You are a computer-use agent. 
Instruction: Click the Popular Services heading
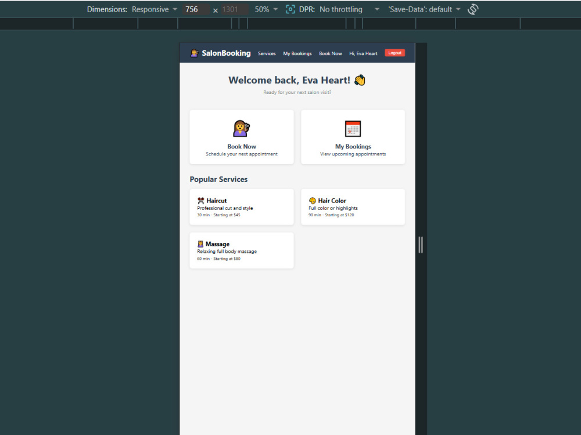pyautogui.click(x=218, y=179)
